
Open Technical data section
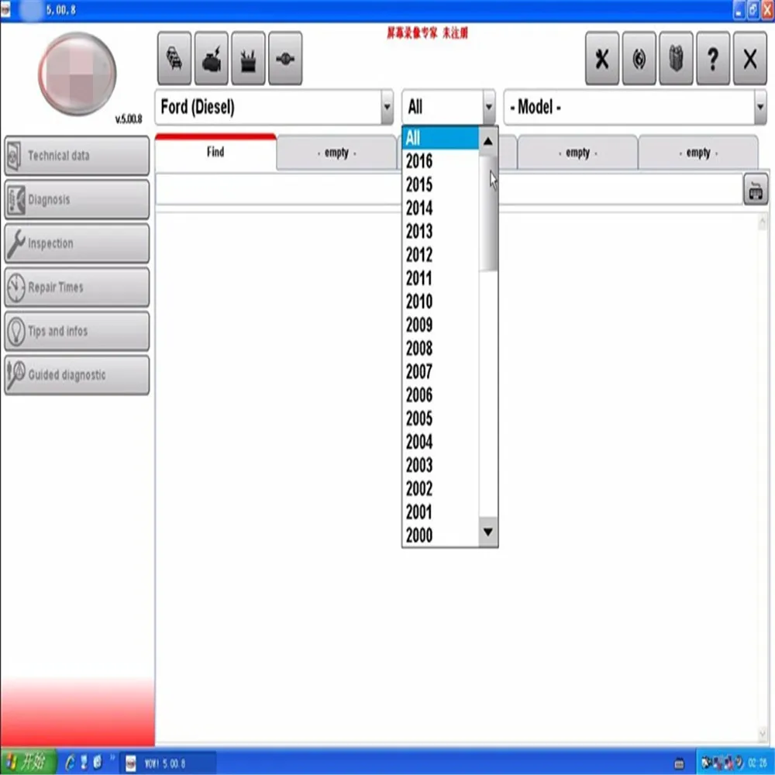coord(77,156)
